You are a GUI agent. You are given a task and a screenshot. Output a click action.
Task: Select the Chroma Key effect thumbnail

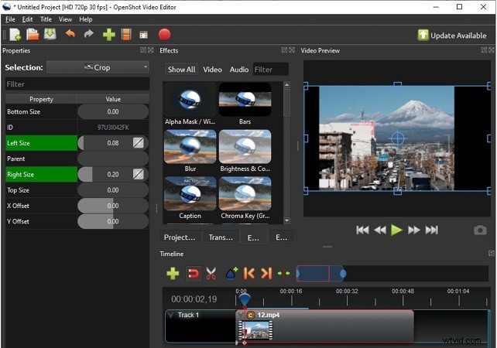245,193
